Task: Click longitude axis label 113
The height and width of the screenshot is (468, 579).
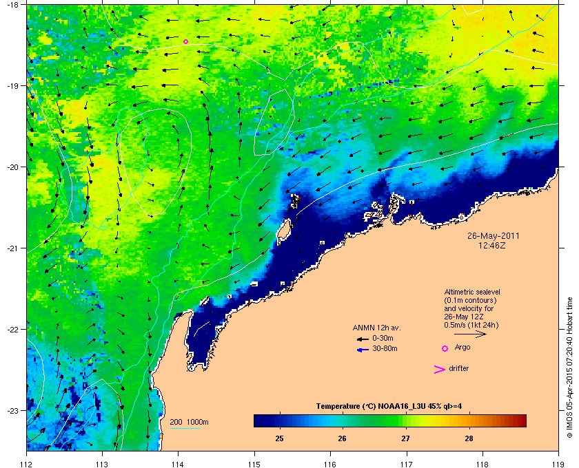Action: pyautogui.click(x=102, y=464)
